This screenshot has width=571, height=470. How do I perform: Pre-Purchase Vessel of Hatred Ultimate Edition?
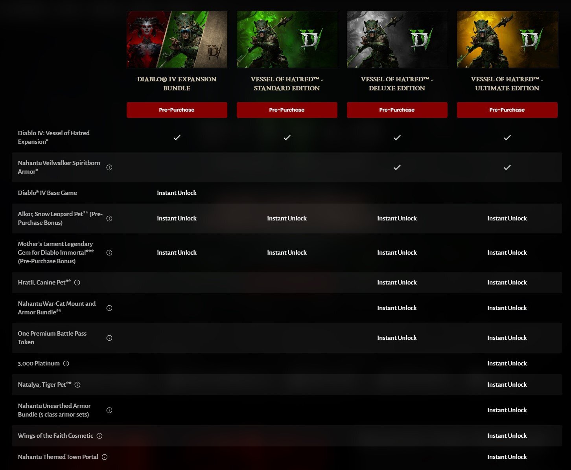pyautogui.click(x=507, y=110)
